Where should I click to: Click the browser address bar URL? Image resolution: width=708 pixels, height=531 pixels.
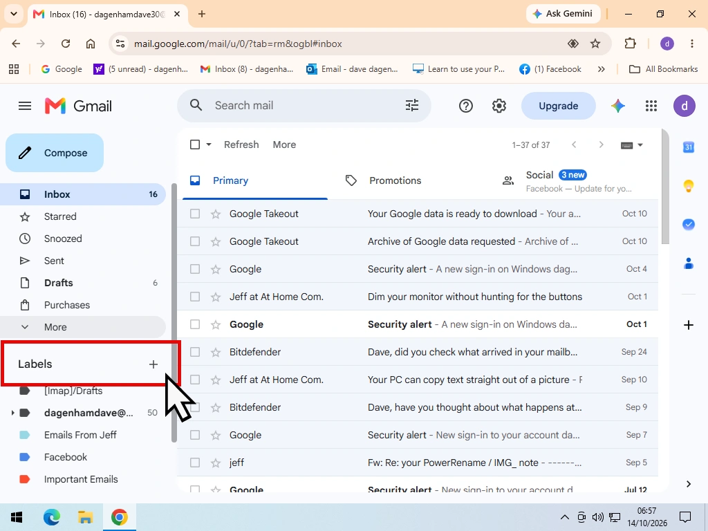pos(238,44)
